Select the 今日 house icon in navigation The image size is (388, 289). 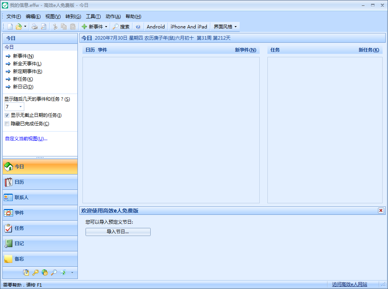(x=8, y=166)
